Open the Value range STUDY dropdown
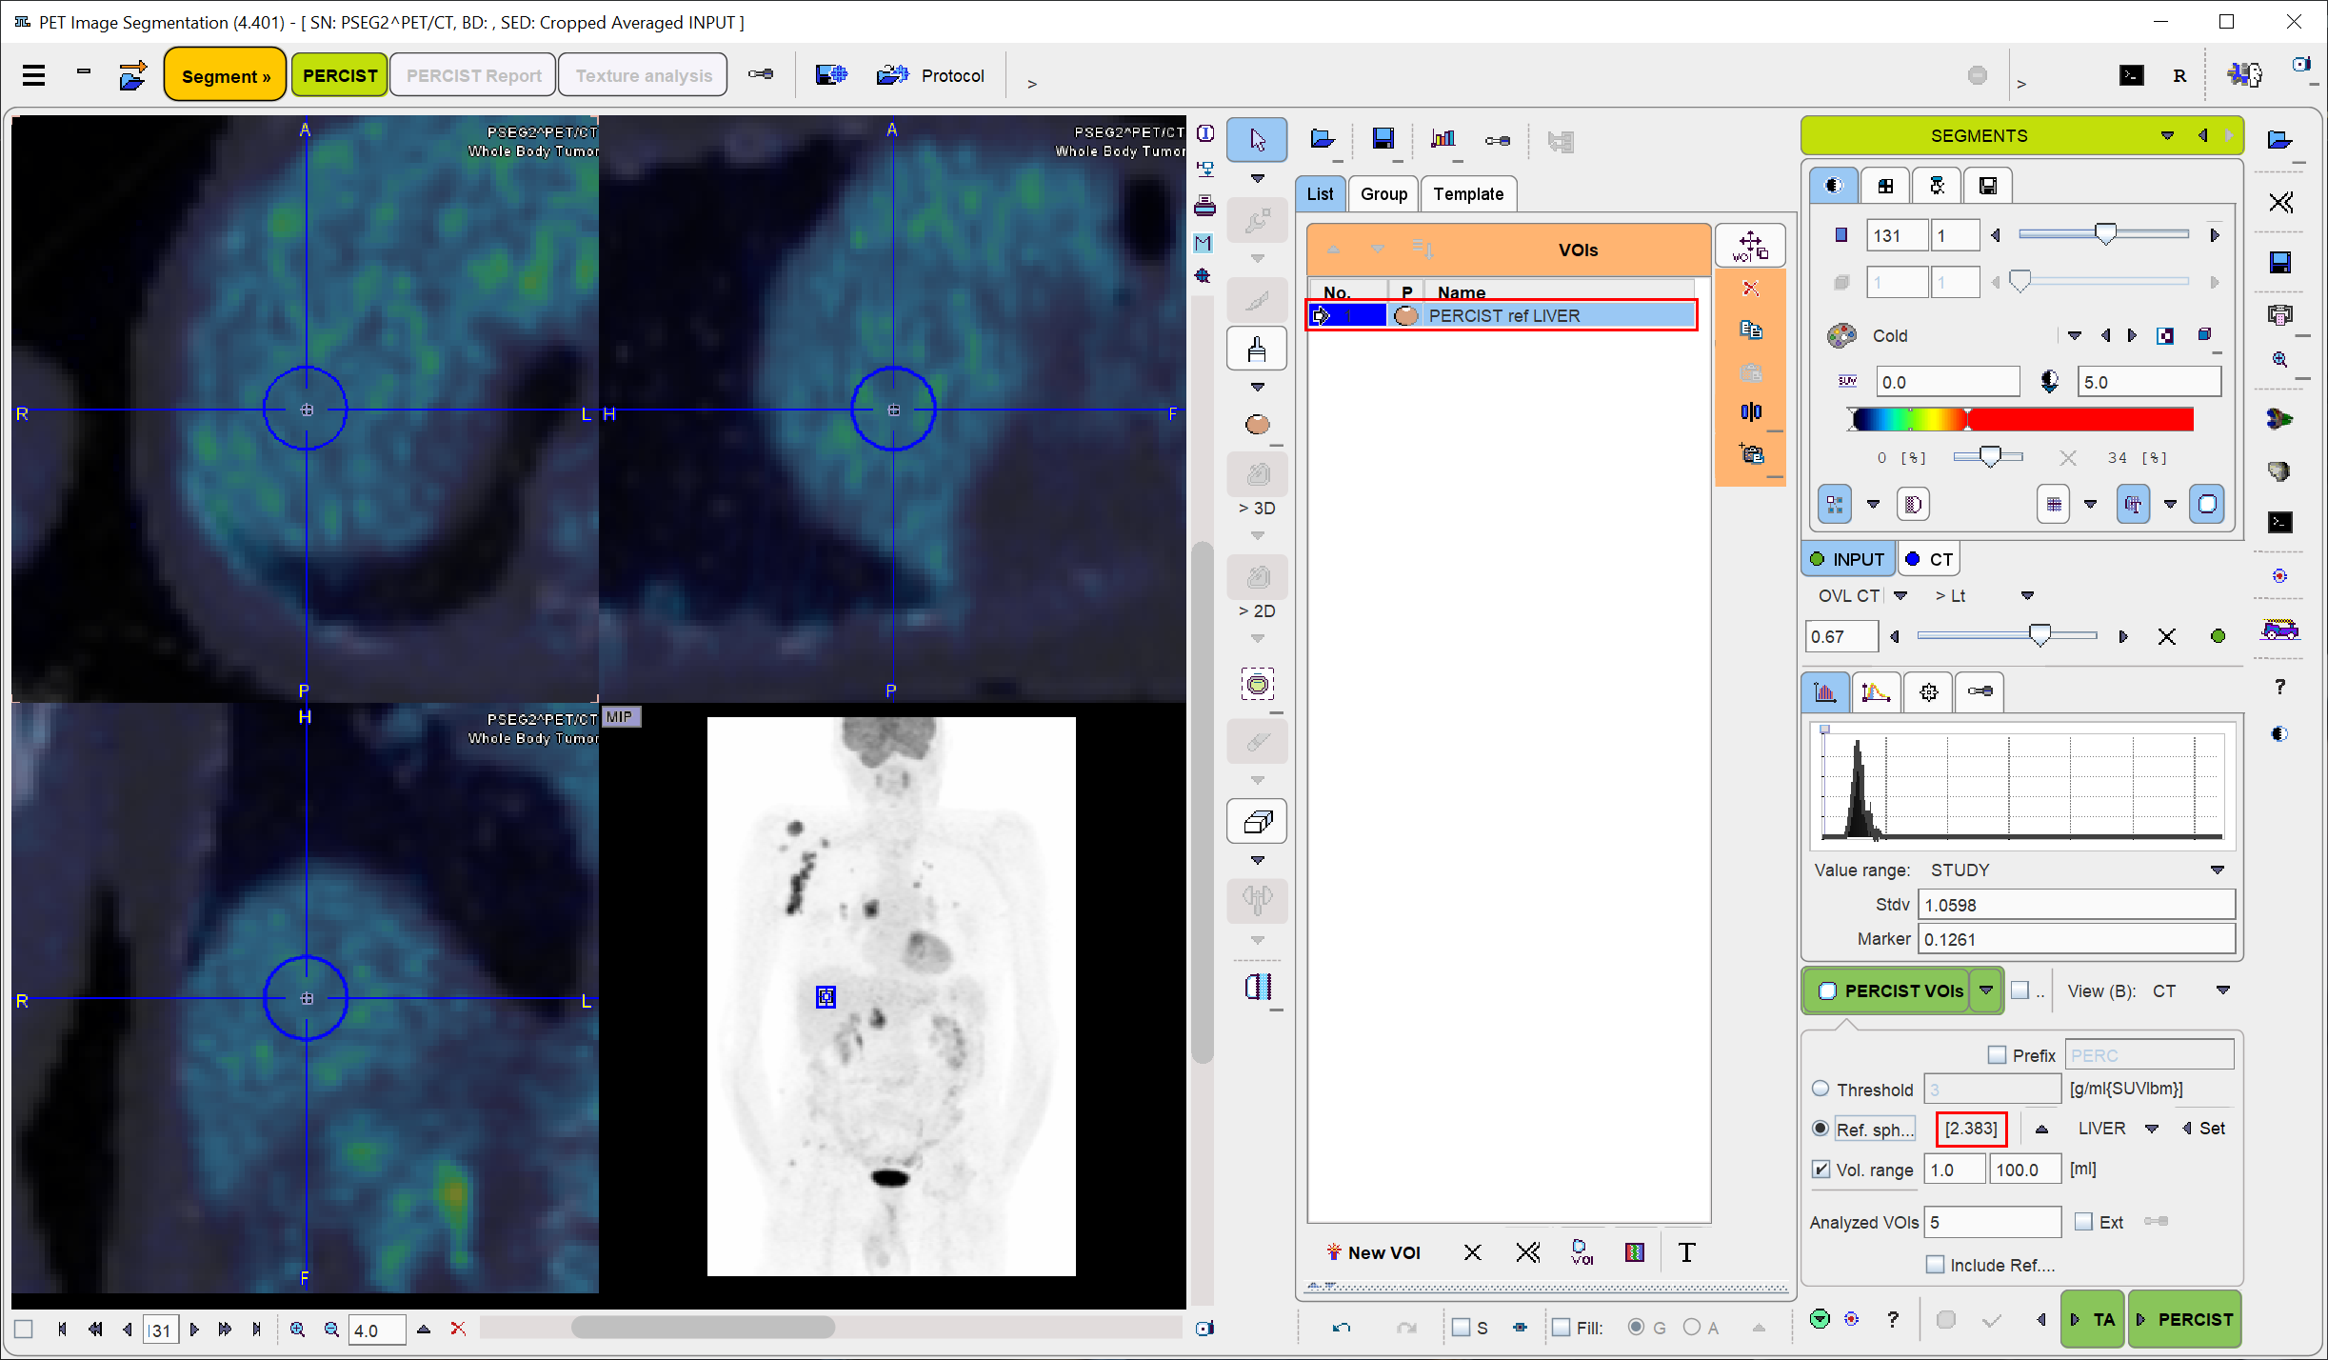Image resolution: width=2328 pixels, height=1360 pixels. [2217, 870]
